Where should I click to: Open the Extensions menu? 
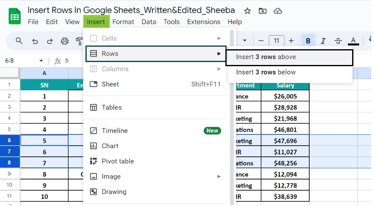(204, 22)
